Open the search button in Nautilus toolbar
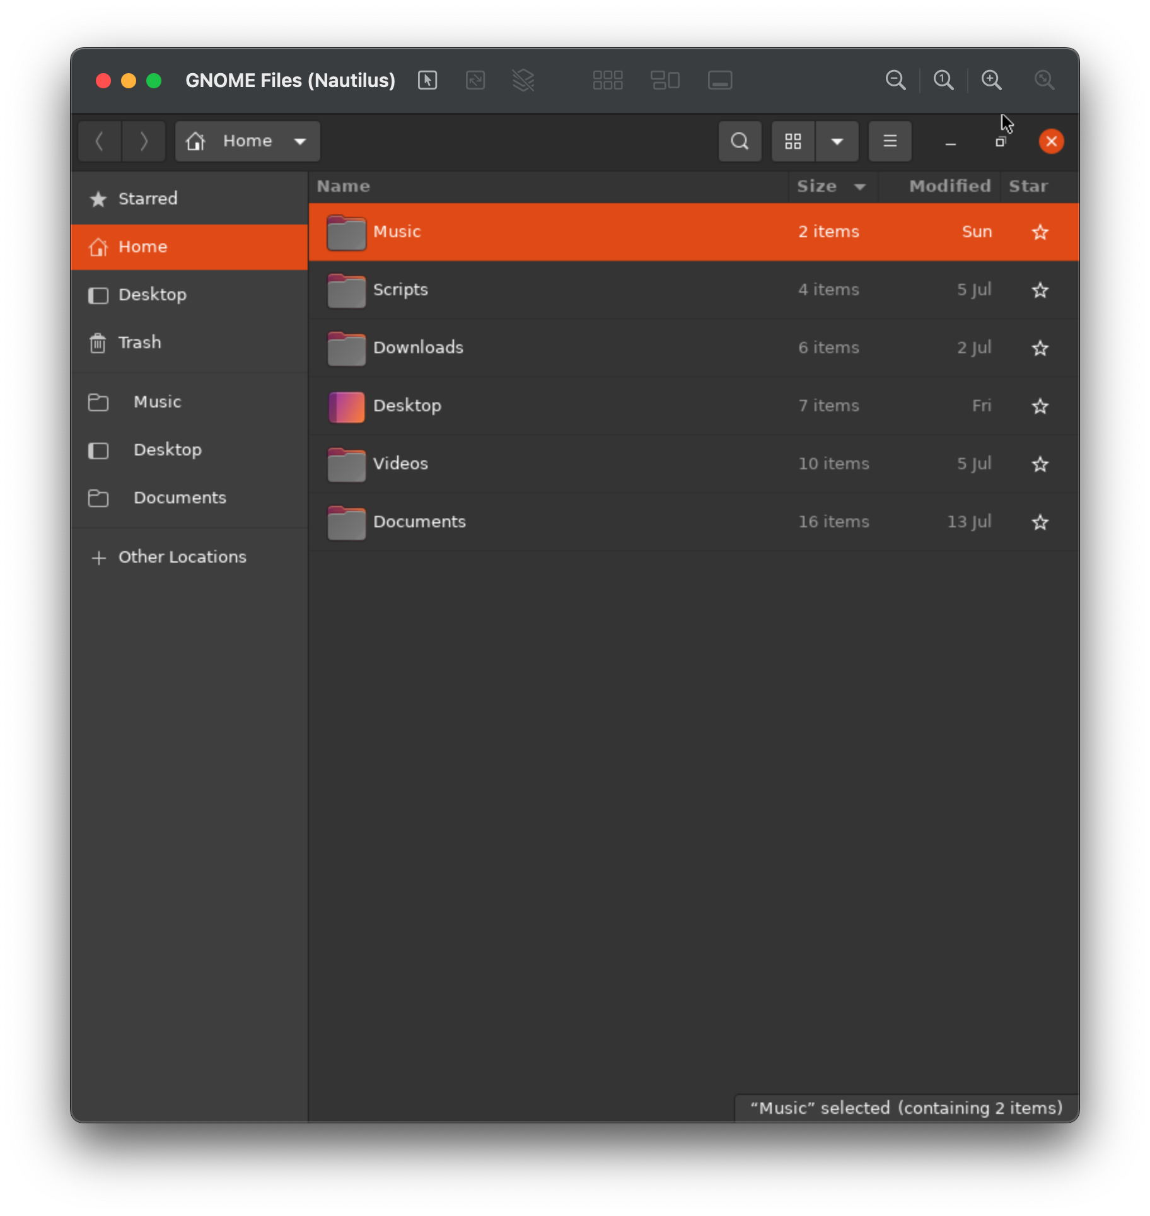The image size is (1150, 1216). (x=740, y=141)
